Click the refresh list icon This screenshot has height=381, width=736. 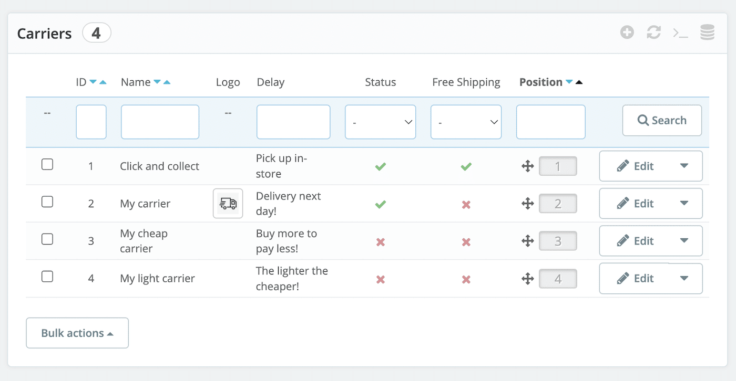click(653, 32)
